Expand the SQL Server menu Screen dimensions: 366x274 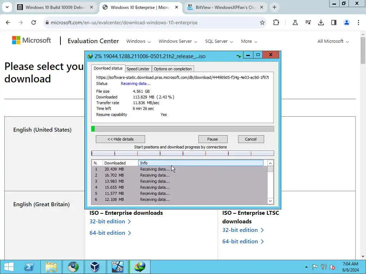pos(219,41)
